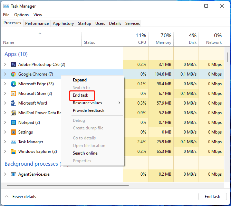Select the Notepad (2) row name
The height and width of the screenshot is (206, 231).
click(29, 122)
